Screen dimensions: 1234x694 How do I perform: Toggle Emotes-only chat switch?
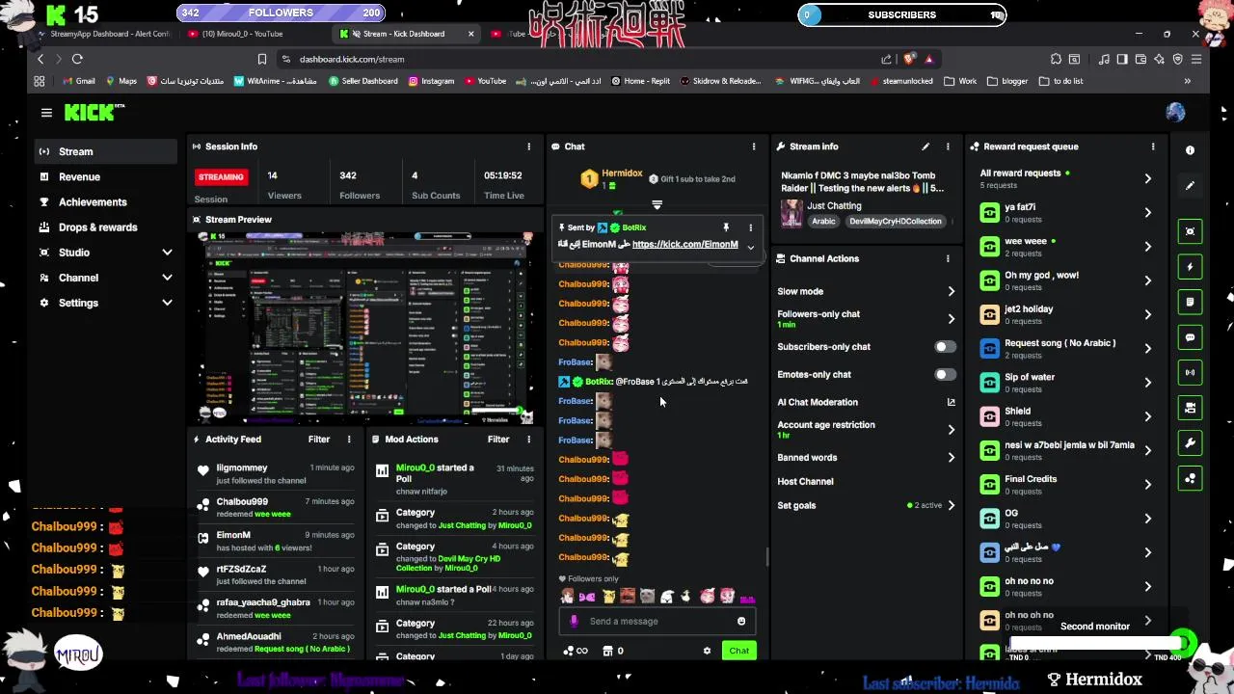[945, 375]
